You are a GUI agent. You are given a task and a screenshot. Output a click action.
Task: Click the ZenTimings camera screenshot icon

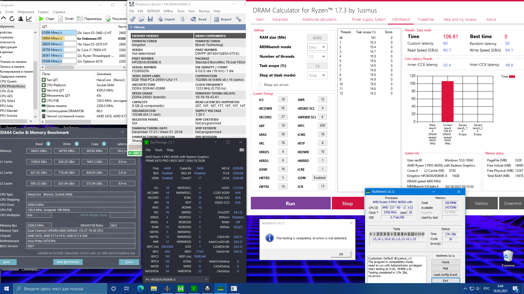[x=242, y=150]
